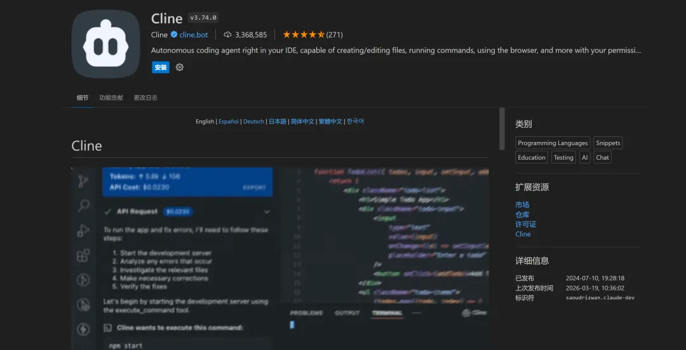The width and height of the screenshot is (686, 350).
Task: Select the Testing category tag
Action: (563, 157)
